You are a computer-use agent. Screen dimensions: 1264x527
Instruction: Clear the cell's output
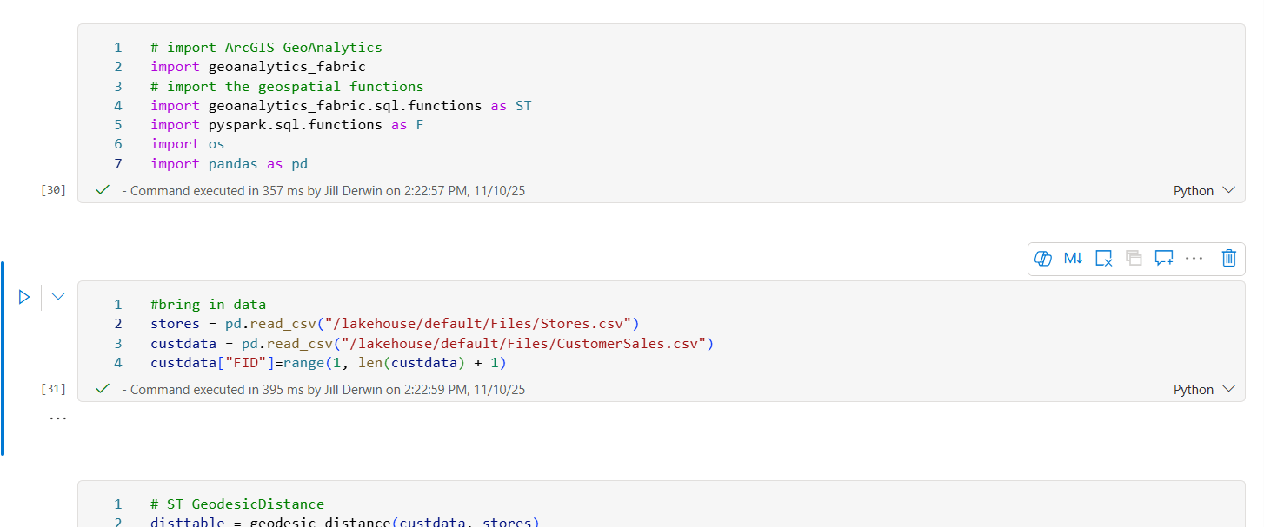pos(1103,258)
